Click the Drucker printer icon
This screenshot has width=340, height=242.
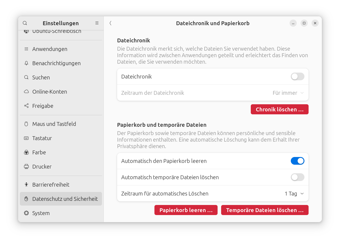pos(26,166)
